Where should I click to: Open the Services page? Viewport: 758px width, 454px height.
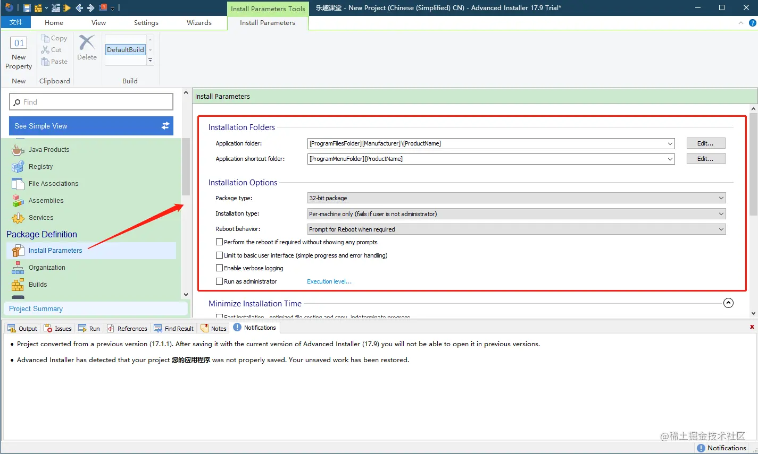41,218
